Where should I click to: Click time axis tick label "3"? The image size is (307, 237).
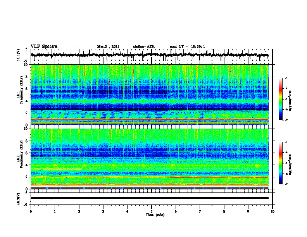pyautogui.click(x=103, y=211)
